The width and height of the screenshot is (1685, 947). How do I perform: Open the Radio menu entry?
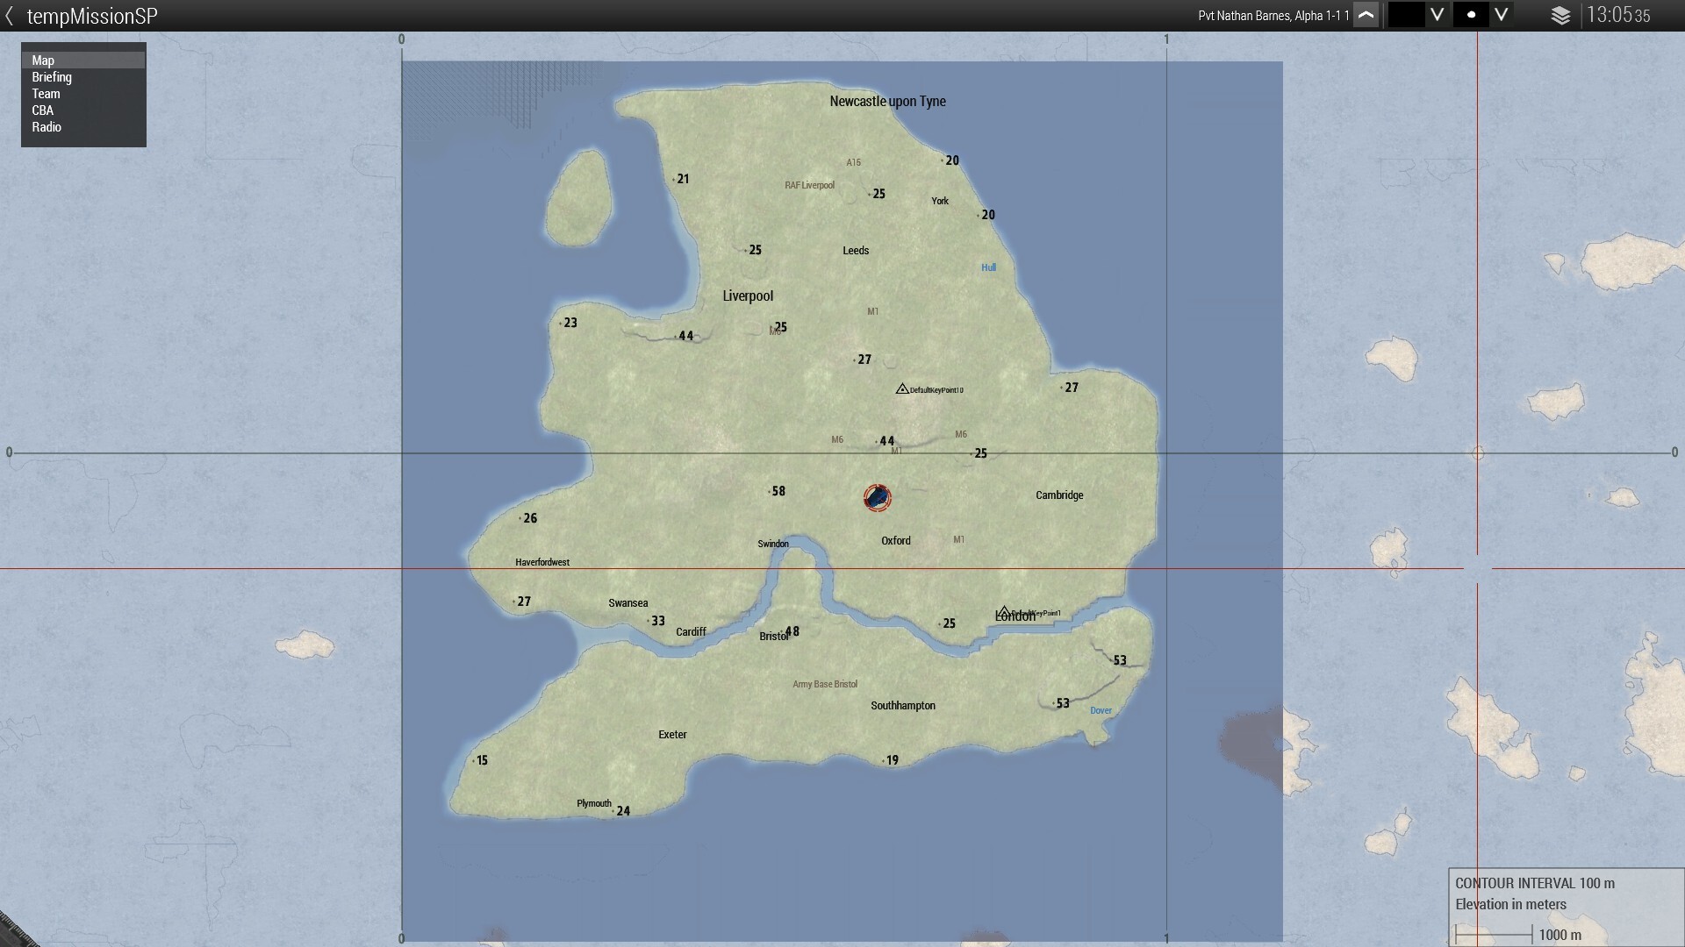(47, 127)
